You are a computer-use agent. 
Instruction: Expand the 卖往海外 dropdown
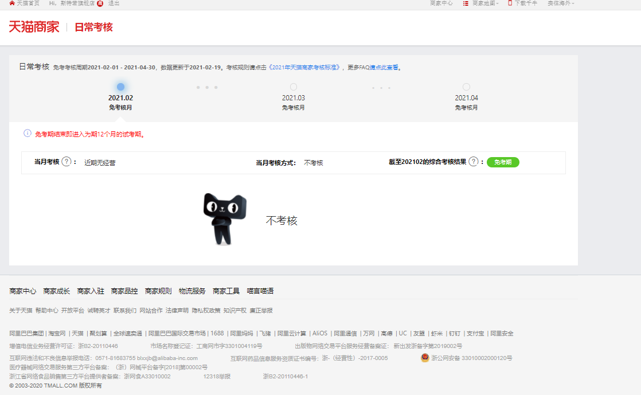tap(561, 3)
